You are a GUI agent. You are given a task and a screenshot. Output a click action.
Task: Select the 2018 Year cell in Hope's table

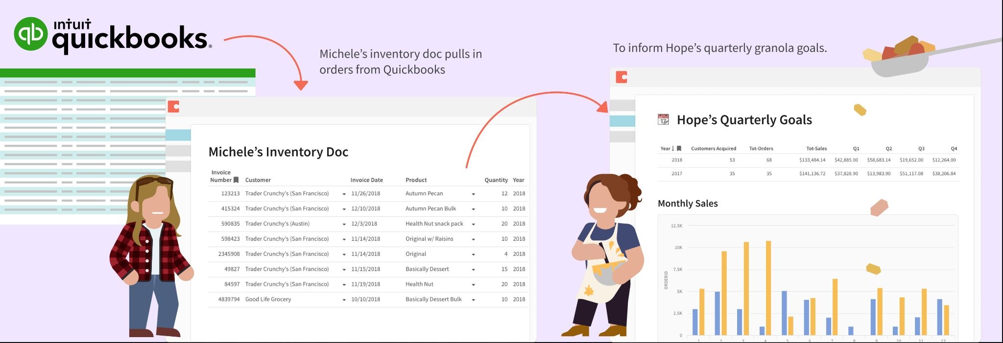click(x=677, y=160)
